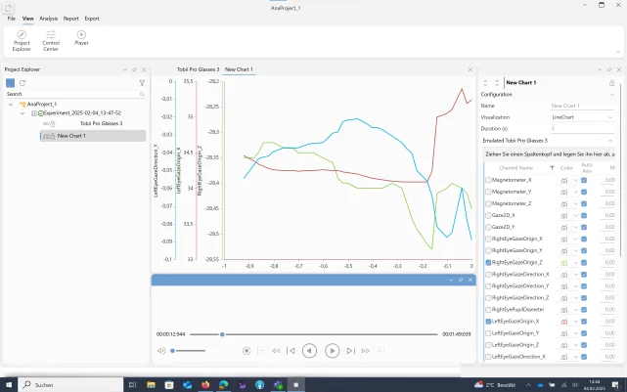Open color dropdown arrow for Magnetometer_X
This screenshot has height=392, width=627.
tap(576, 180)
